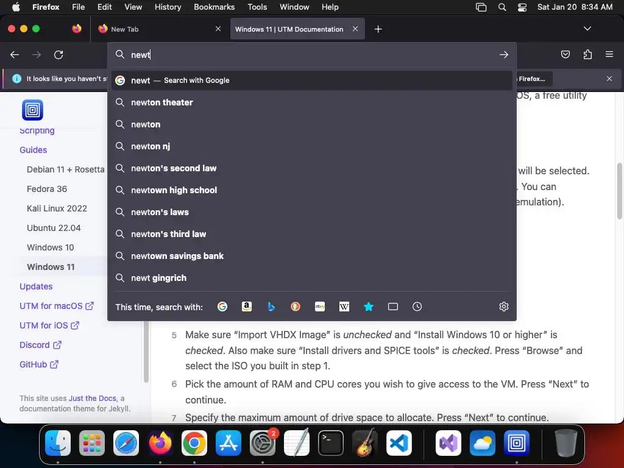This screenshot has height=468, width=624.
Task: Choose the 'newtown savings bank' suggestion
Action: pyautogui.click(x=312, y=256)
